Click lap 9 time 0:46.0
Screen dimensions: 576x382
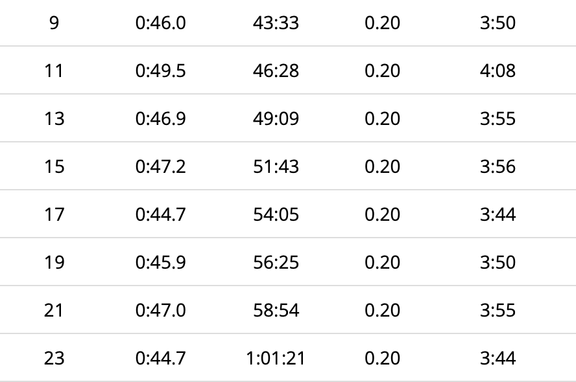(160, 23)
